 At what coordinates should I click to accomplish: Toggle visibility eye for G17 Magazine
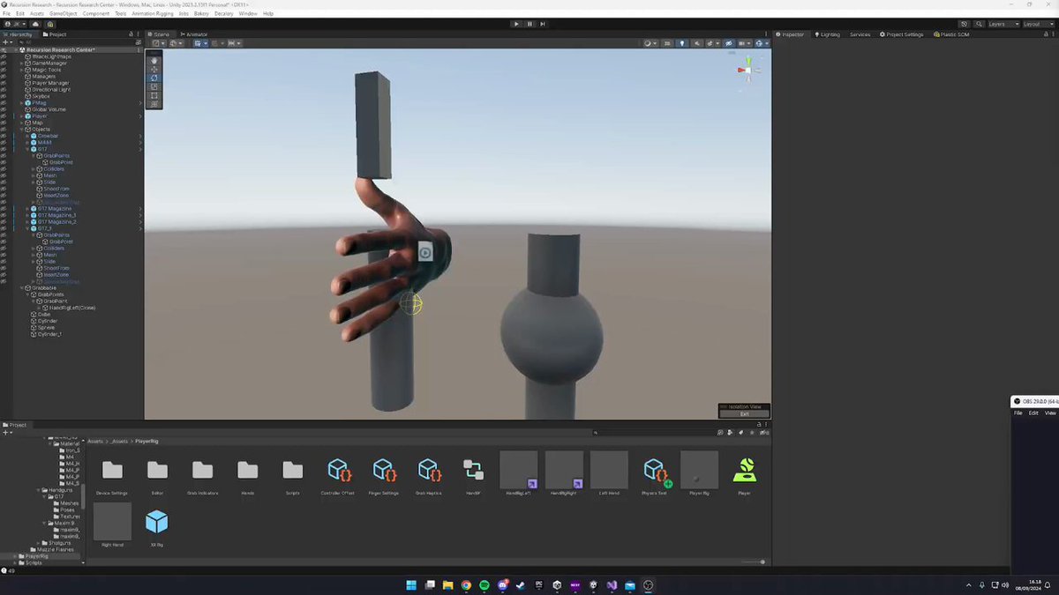(4, 208)
